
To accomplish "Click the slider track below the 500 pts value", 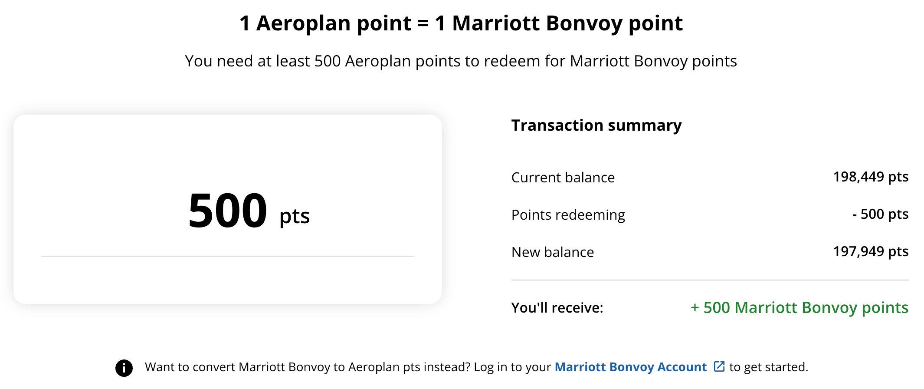I will pyautogui.click(x=228, y=257).
